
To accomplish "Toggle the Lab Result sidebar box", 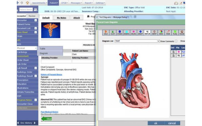I will pos(36,68).
